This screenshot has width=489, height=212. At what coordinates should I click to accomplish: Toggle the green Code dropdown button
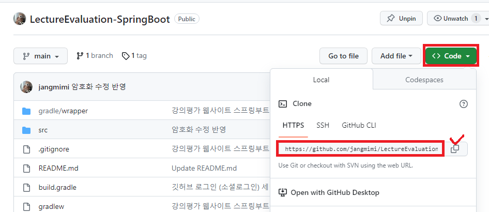coord(451,56)
